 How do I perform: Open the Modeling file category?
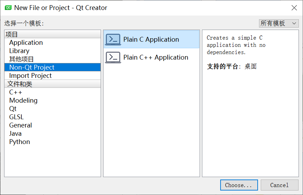pyautogui.click(x=23, y=101)
